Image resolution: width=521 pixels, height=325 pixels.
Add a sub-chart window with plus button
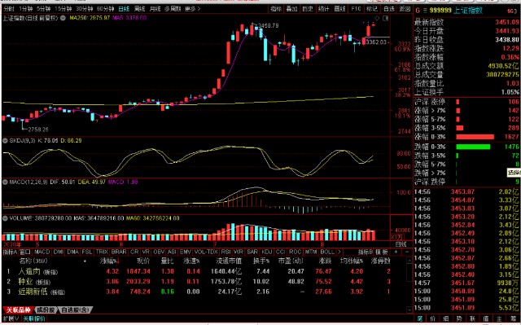click(x=396, y=253)
